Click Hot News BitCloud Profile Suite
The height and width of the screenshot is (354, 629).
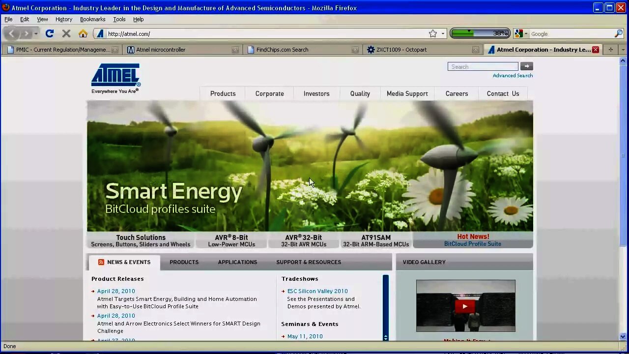point(473,240)
